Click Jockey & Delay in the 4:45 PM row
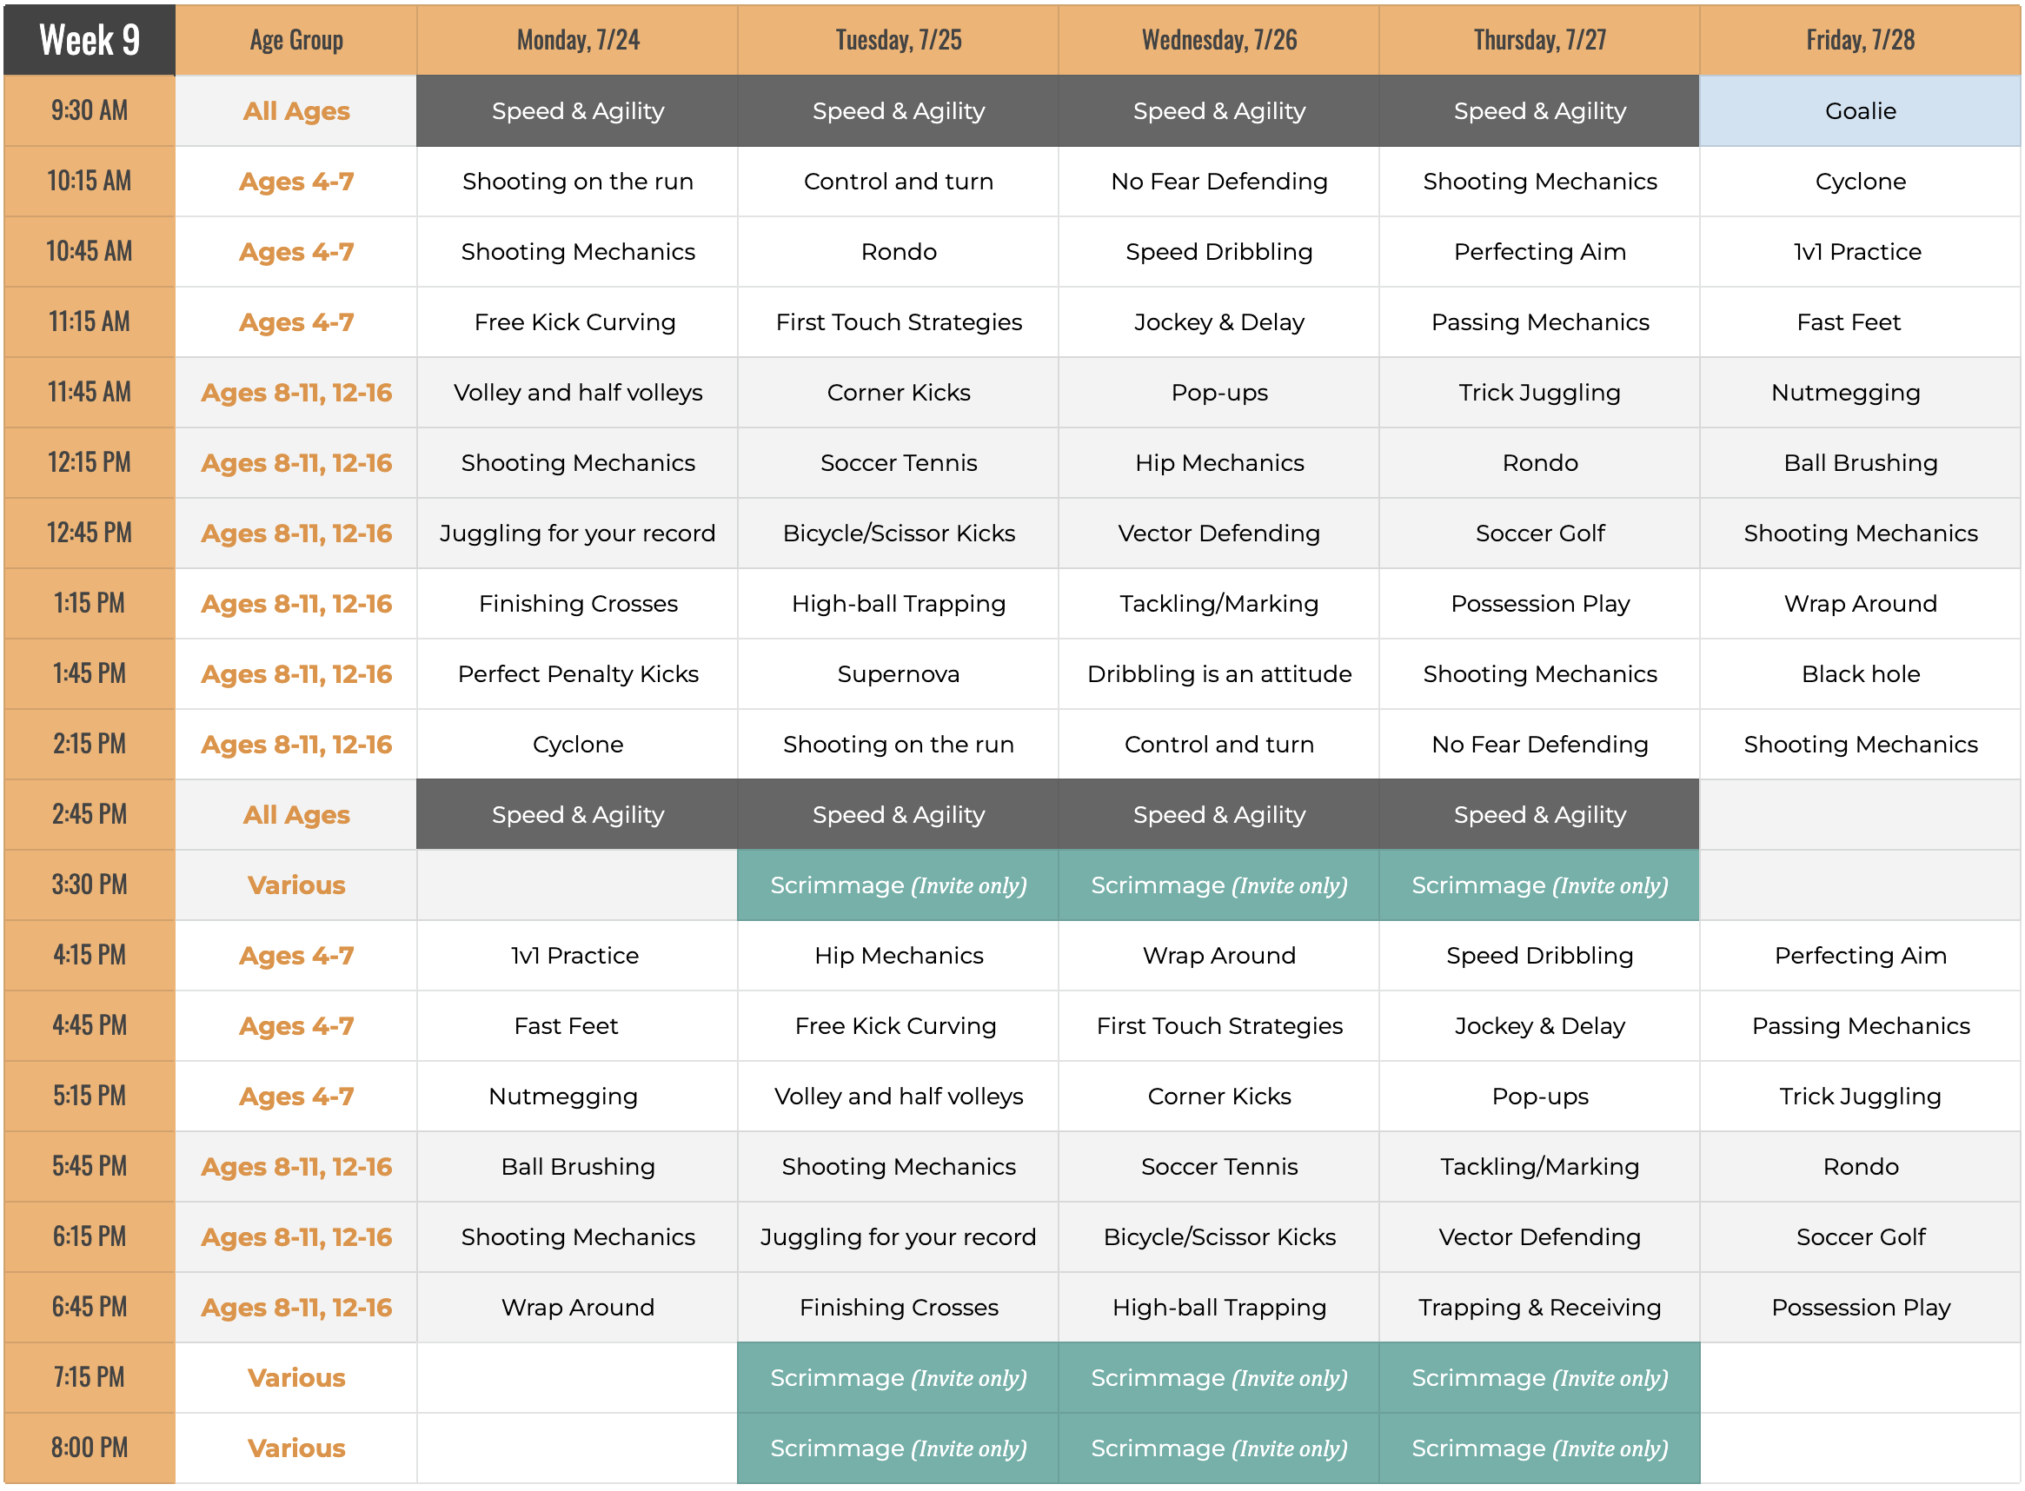The height and width of the screenshot is (1491, 2025). pos(1539,1026)
